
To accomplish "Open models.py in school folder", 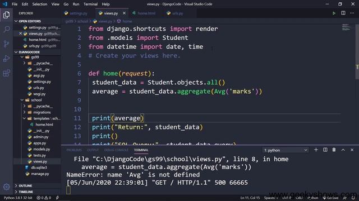I will tap(42, 149).
